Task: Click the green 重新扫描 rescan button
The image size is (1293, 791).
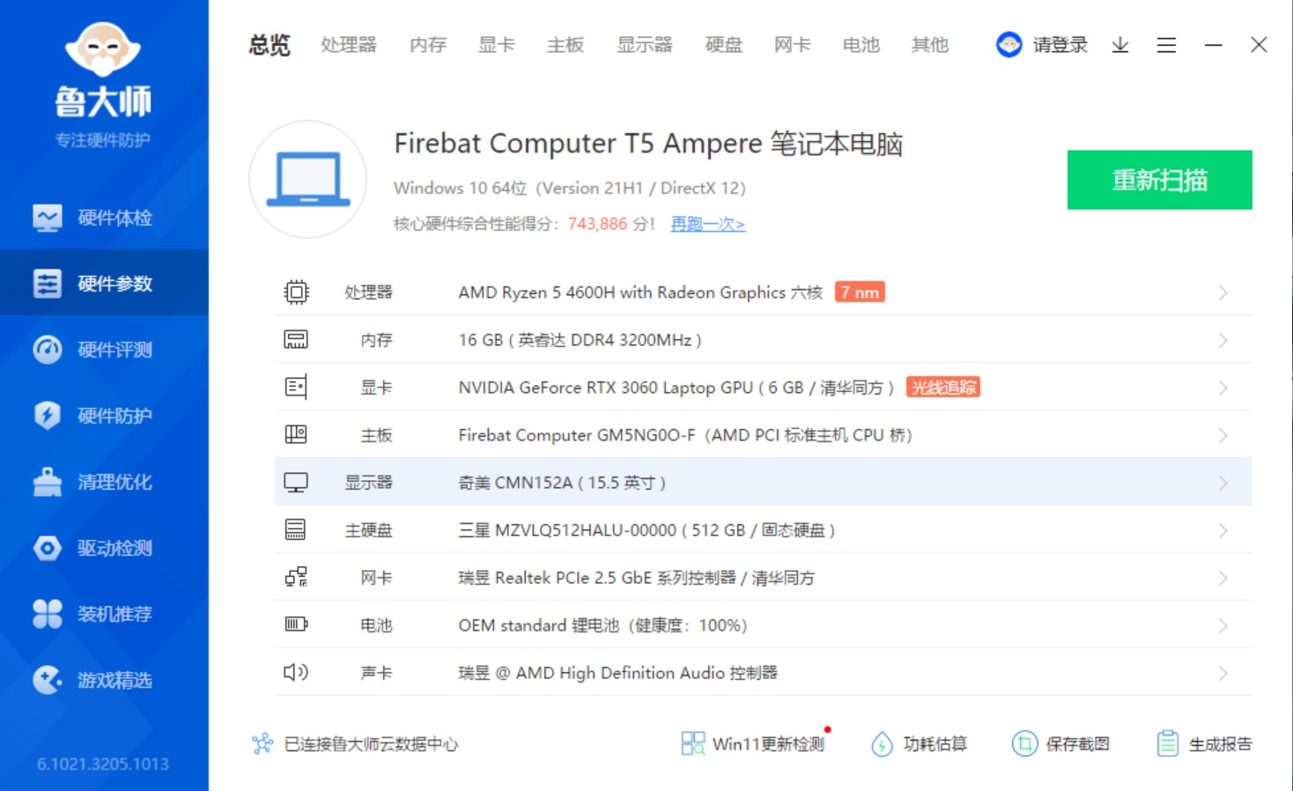Action: [1159, 180]
